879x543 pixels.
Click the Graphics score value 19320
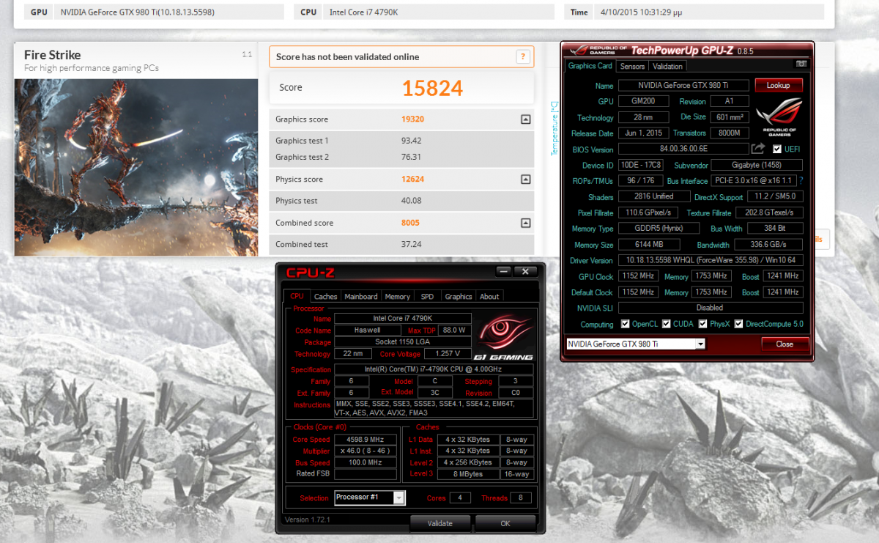tap(413, 119)
